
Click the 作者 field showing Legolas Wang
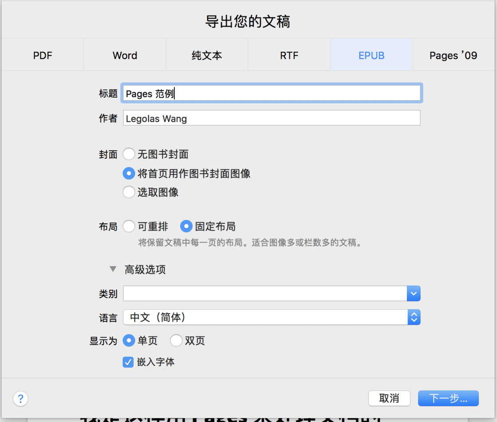coord(272,118)
